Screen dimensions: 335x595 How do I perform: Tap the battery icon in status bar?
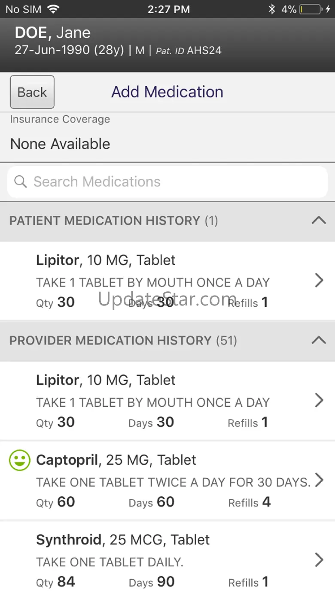310,9
